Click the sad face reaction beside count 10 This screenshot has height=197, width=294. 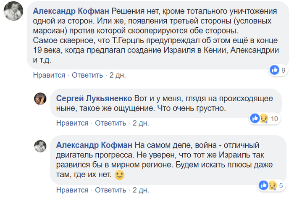263,118
